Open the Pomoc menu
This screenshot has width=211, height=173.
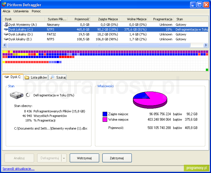point(36,11)
